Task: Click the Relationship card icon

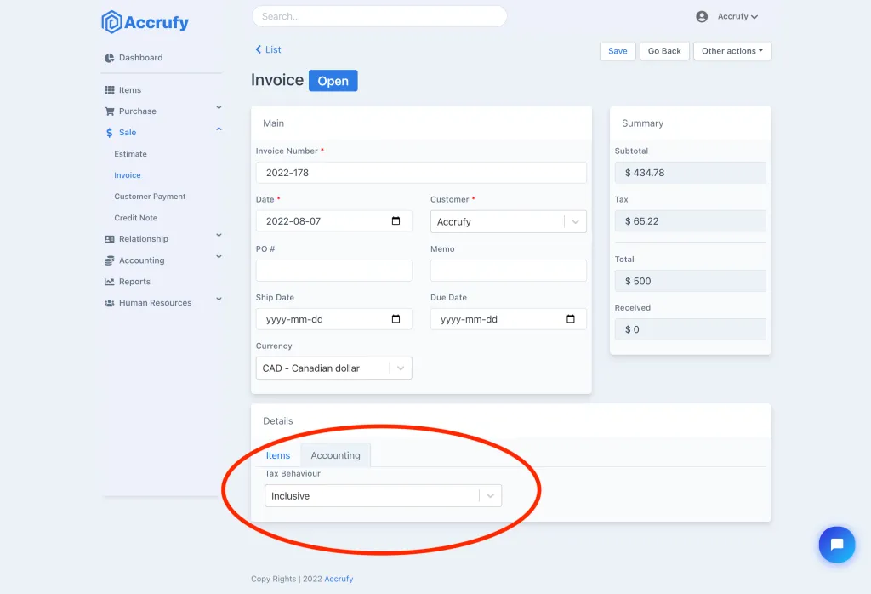Action: coord(110,239)
